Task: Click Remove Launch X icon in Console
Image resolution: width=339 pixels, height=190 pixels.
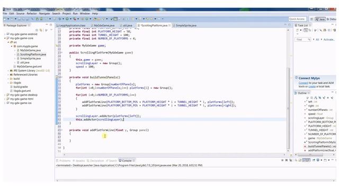Action: [x=287, y=160]
